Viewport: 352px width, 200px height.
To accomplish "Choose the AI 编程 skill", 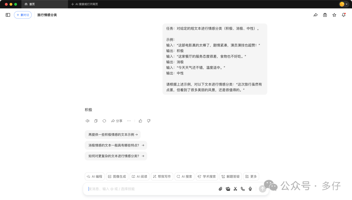I will [x=95, y=177].
